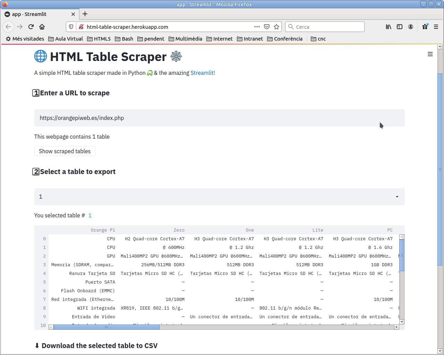Open the extensions gift icon
The width and height of the screenshot is (444, 355).
(425, 27)
